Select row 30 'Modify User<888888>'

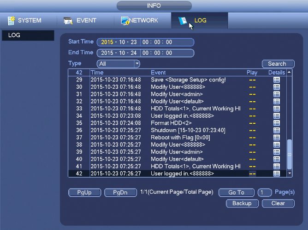click(x=177, y=87)
